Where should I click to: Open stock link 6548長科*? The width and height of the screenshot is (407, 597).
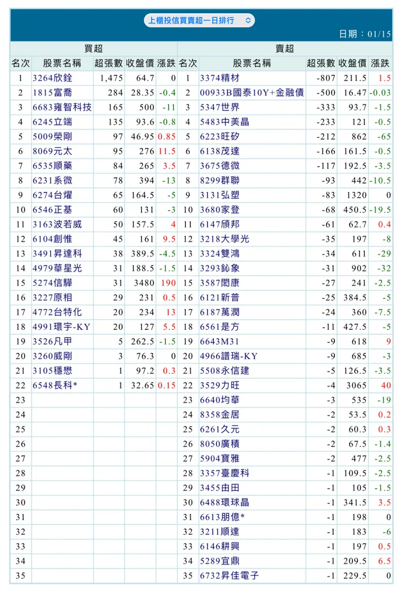coord(55,385)
